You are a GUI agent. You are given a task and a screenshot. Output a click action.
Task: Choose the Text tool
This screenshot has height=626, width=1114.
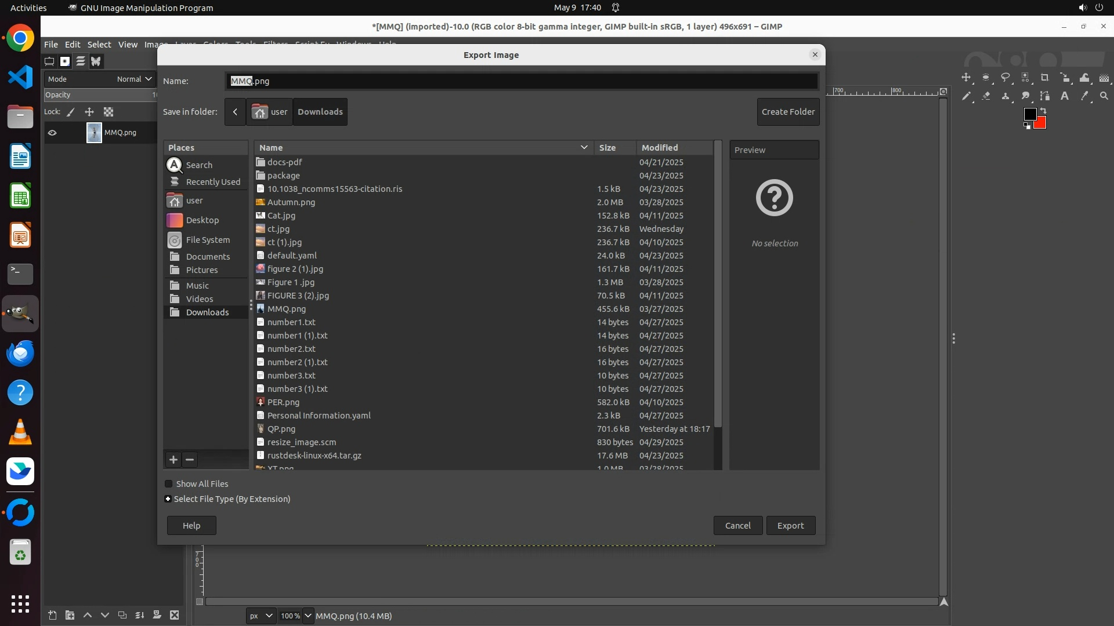1065,96
